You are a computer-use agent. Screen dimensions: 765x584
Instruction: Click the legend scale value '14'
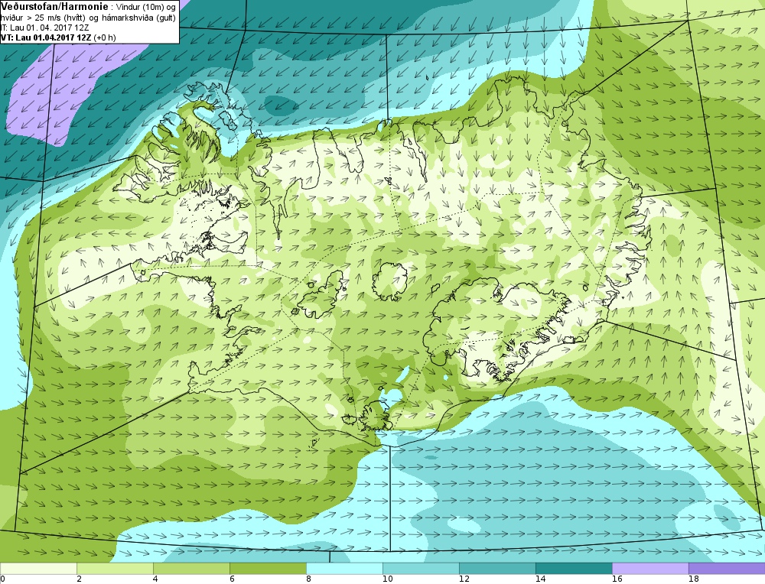pyautogui.click(x=541, y=579)
